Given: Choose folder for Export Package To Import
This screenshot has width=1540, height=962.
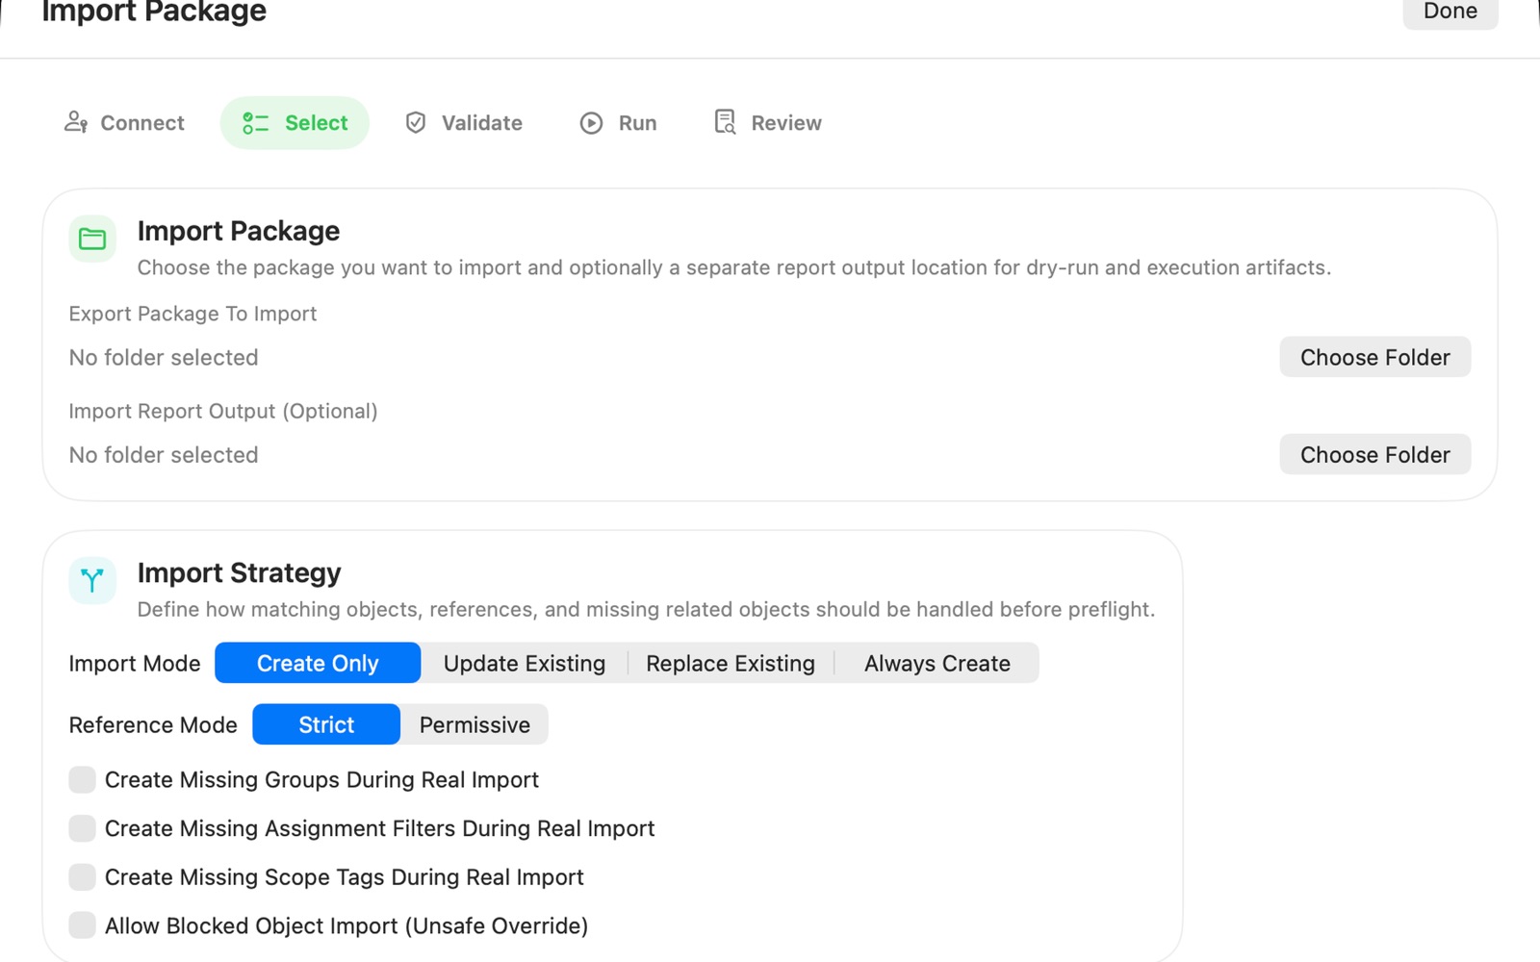Looking at the screenshot, I should (x=1374, y=357).
